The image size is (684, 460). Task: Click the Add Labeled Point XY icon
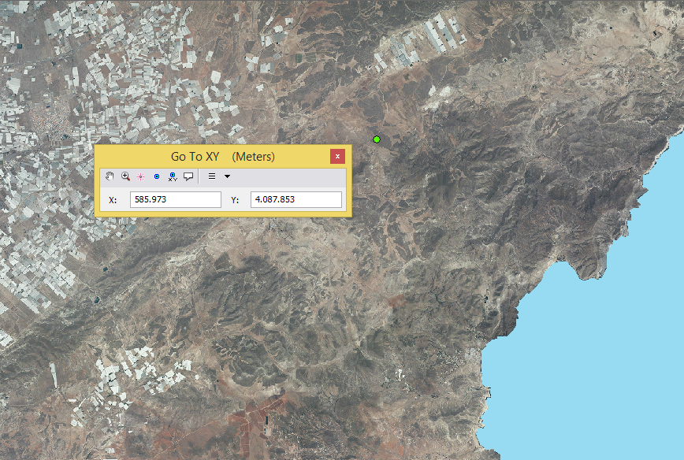tap(173, 176)
